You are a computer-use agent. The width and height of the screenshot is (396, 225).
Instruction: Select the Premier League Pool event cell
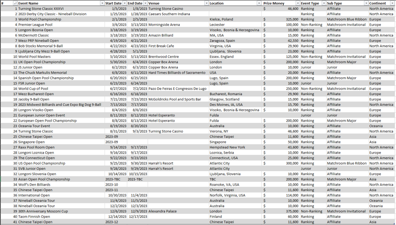35,25
